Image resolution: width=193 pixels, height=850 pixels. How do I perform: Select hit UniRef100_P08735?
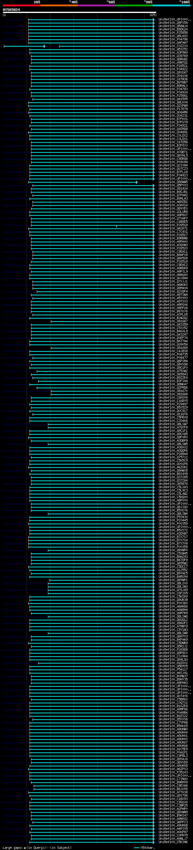pyautogui.click(x=173, y=354)
